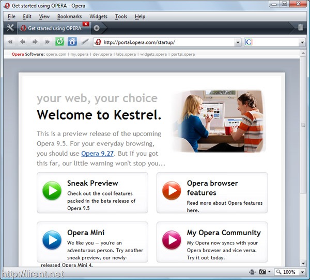Click the Wand password tool icon
This screenshot has width=310, height=280.
pyautogui.click(x=85, y=42)
